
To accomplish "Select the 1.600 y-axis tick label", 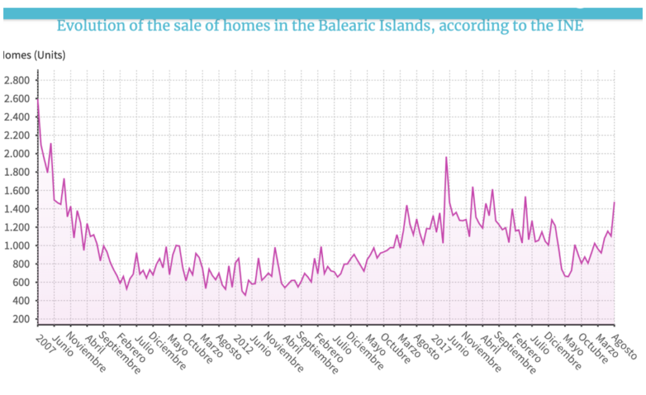I will click(x=16, y=190).
